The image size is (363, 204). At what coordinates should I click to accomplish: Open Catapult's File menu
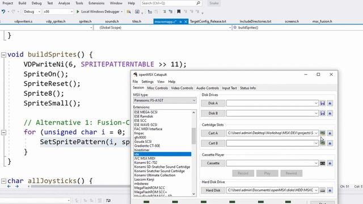pos(135,82)
